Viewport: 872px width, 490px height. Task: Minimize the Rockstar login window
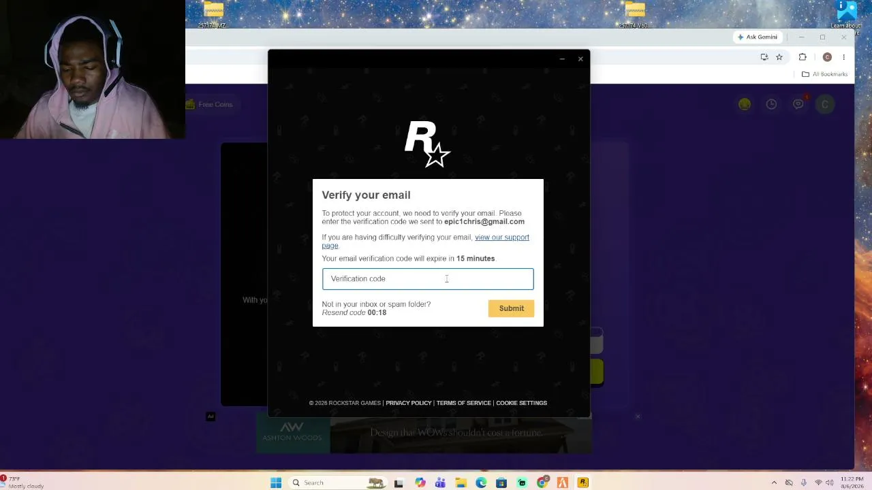[562, 59]
